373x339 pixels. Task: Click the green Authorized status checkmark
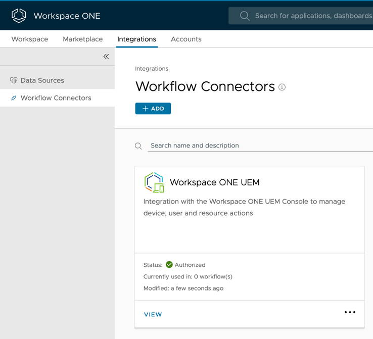[169, 265]
